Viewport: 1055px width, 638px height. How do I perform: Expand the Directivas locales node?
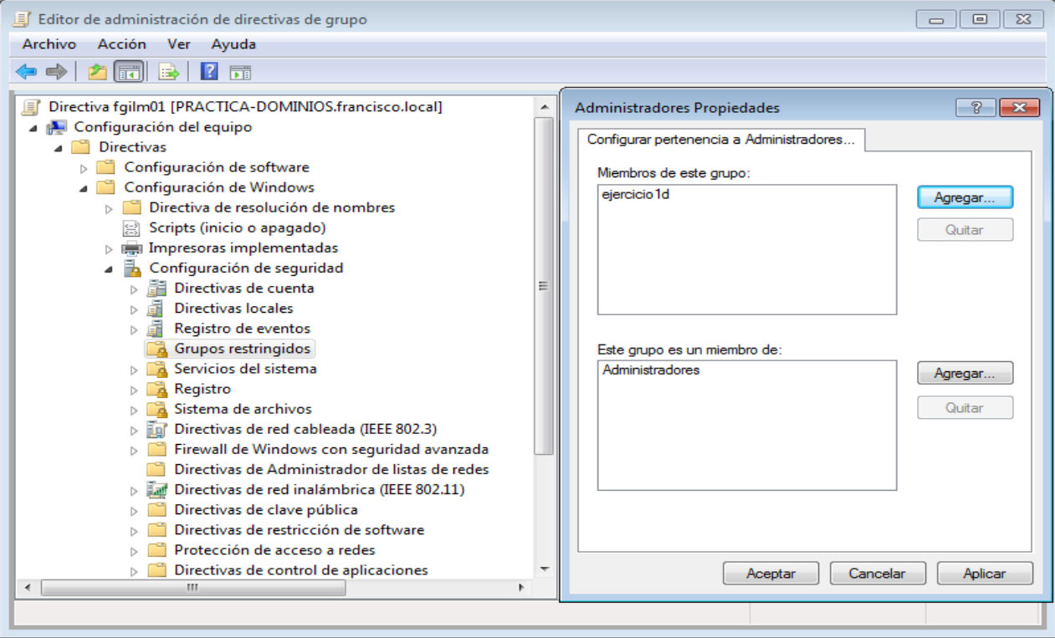tap(134, 309)
